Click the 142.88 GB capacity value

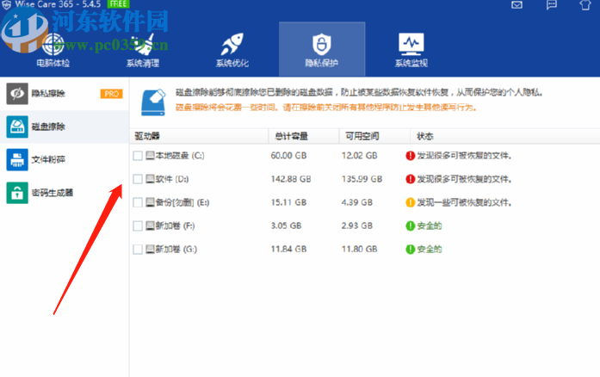[x=291, y=179]
